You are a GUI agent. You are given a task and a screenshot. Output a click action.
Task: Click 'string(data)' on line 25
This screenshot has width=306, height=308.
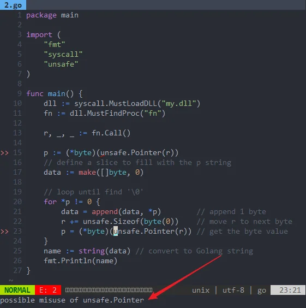click(x=105, y=251)
